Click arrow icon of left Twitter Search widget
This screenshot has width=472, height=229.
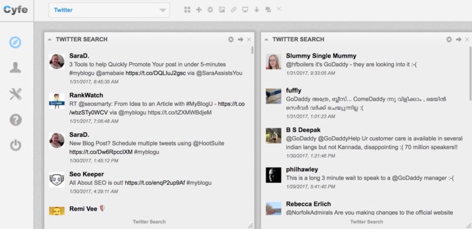pyautogui.click(x=240, y=39)
